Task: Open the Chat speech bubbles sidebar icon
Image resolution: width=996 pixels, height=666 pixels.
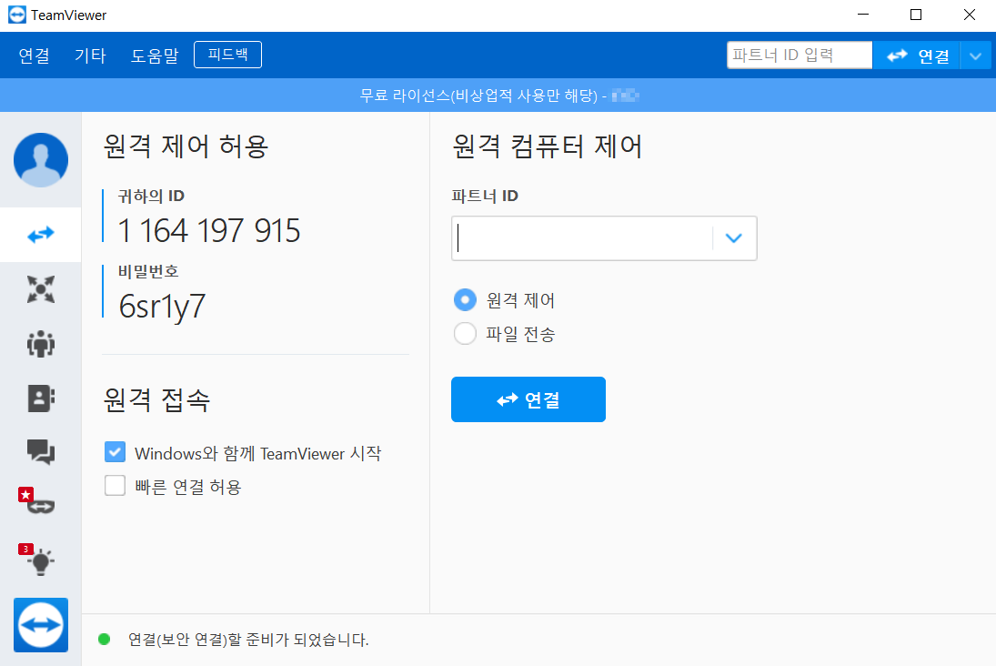Action: (x=41, y=452)
